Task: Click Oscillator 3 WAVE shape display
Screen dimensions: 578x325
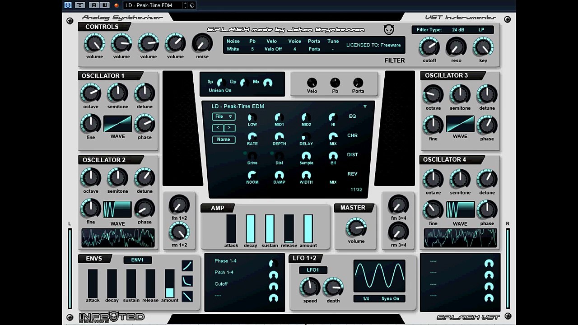Action: (460, 124)
